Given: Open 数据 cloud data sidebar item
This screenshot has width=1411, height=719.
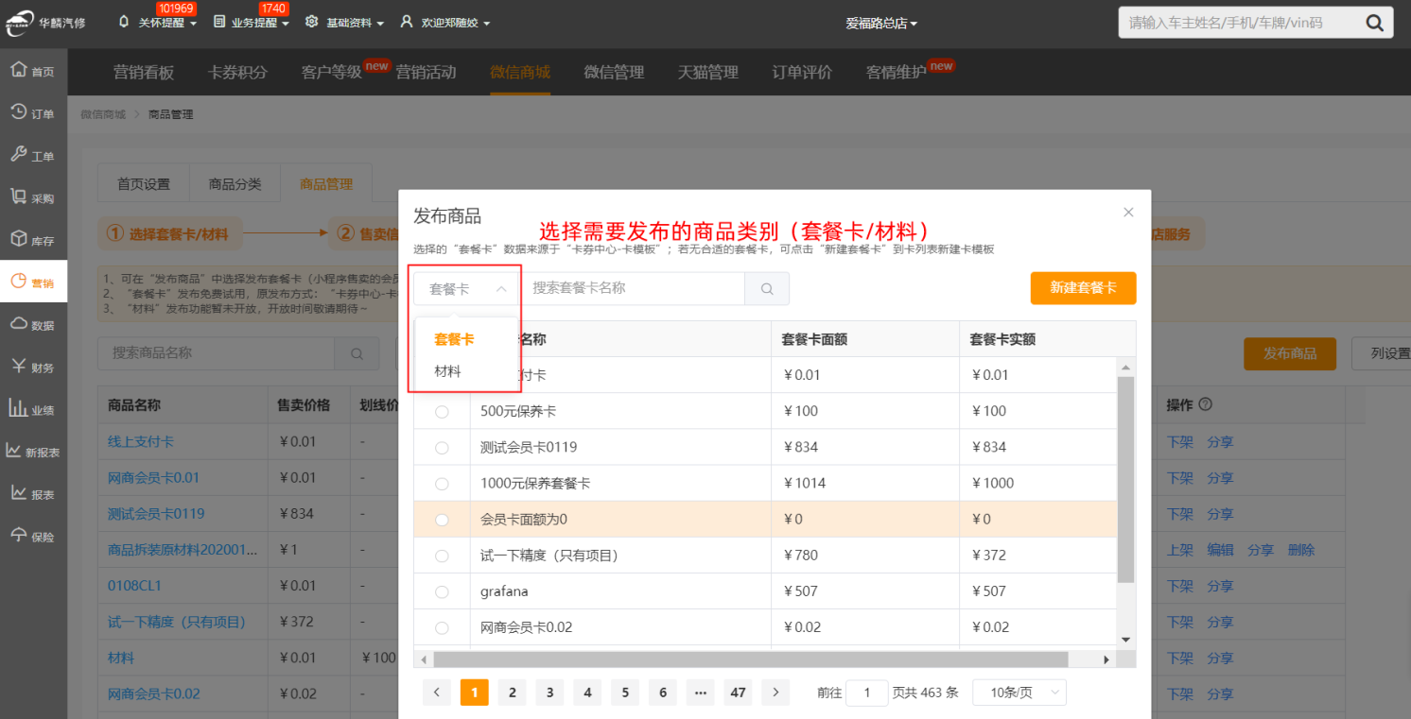Looking at the screenshot, I should 33,325.
